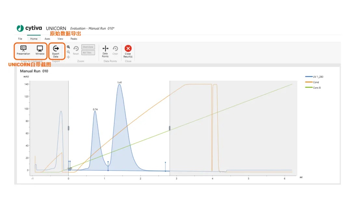Click the ml x-axis unit label
The width and height of the screenshot is (351, 209).
[301, 177]
